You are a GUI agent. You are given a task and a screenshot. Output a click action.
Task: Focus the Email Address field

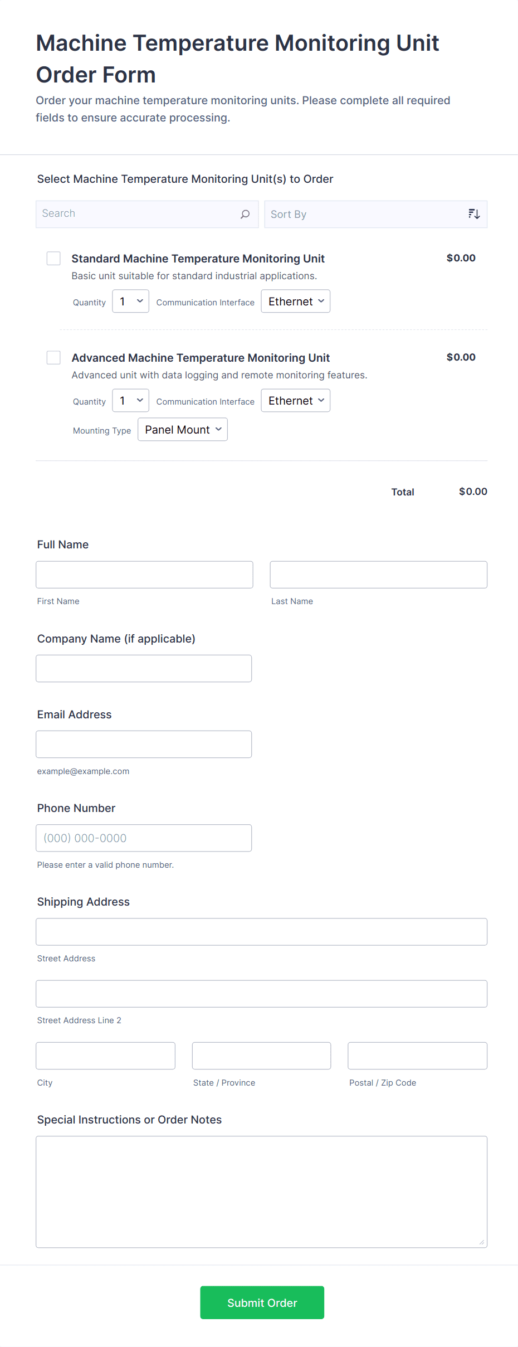(144, 744)
